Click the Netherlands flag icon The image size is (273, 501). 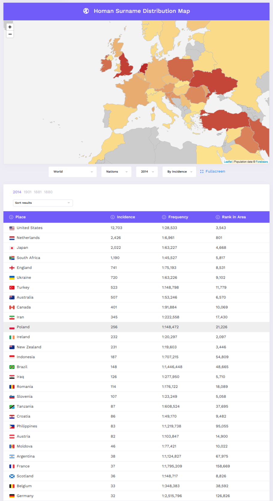12,238
